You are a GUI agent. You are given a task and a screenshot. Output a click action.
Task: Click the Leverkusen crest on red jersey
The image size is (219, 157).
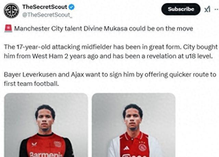click(58, 144)
